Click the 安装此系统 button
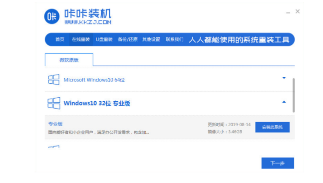 272,127
